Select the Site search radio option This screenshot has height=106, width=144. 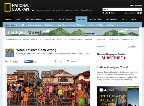(104, 13)
